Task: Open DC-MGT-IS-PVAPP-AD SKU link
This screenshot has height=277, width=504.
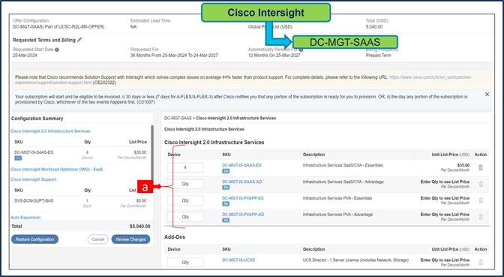Action: point(243,214)
